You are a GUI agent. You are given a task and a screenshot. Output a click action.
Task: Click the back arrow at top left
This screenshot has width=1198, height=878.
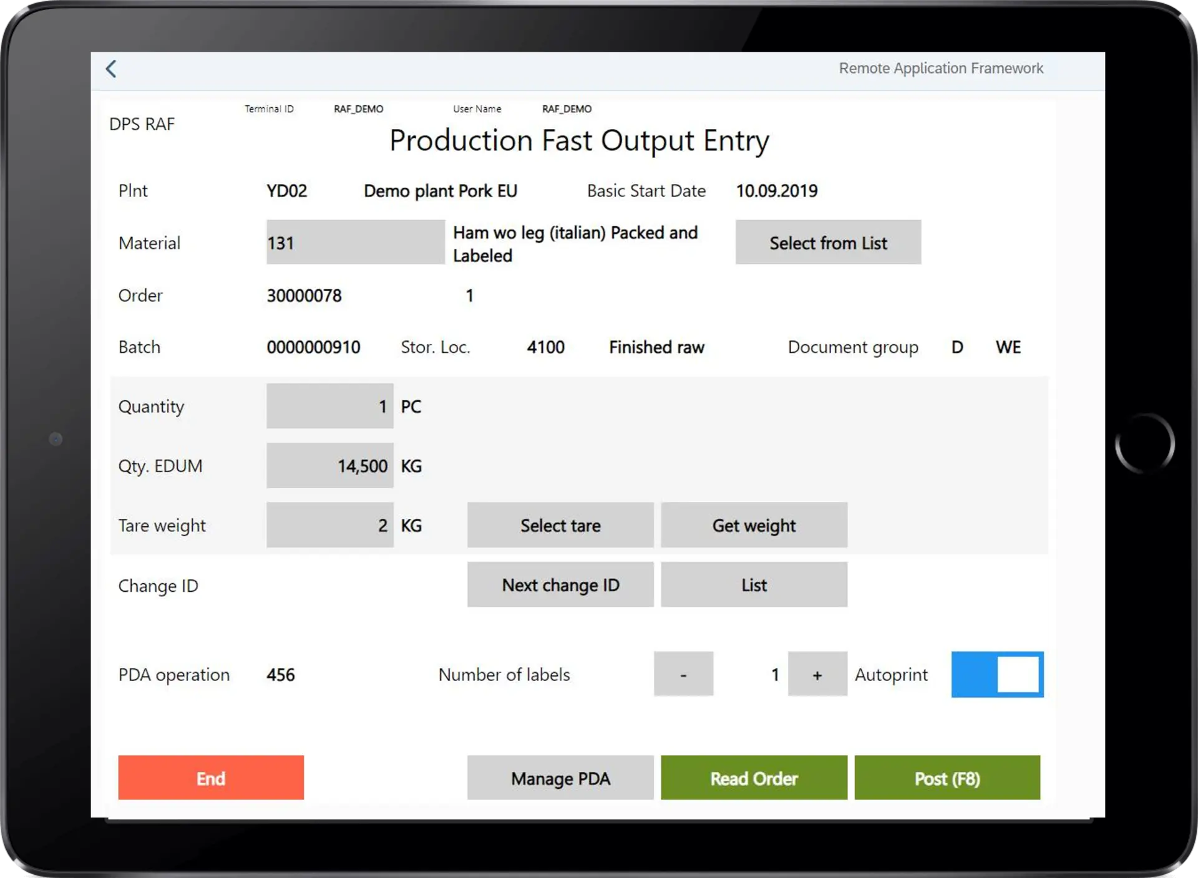point(111,69)
